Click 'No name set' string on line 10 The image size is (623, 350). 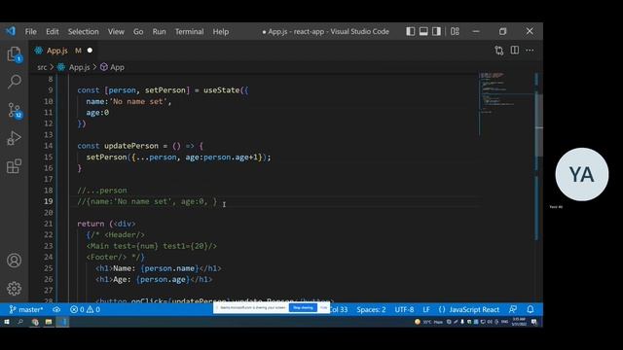(x=138, y=101)
